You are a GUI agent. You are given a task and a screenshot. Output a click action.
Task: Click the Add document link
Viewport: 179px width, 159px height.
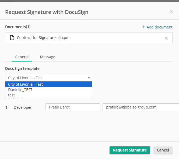pos(159,27)
